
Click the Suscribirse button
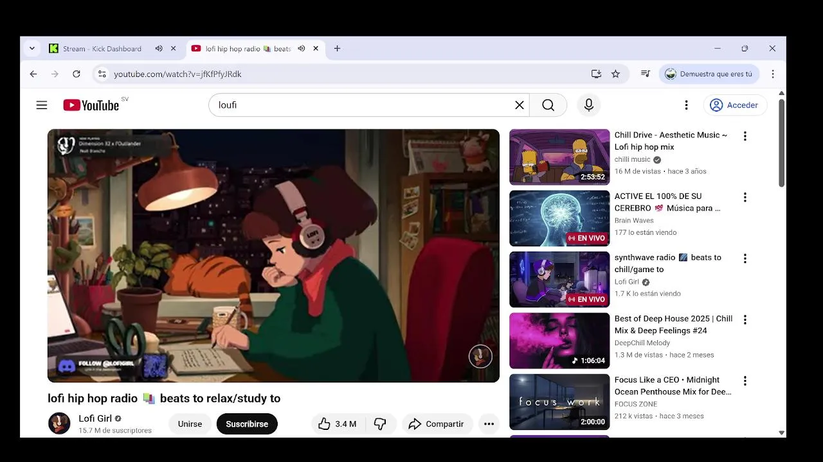pyautogui.click(x=247, y=424)
